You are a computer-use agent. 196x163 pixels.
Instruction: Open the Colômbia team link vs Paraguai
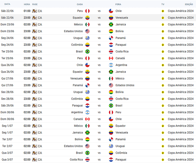(x=77, y=45)
